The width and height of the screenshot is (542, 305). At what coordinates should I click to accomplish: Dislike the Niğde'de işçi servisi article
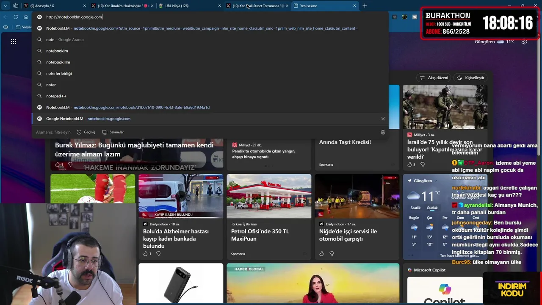332,254
